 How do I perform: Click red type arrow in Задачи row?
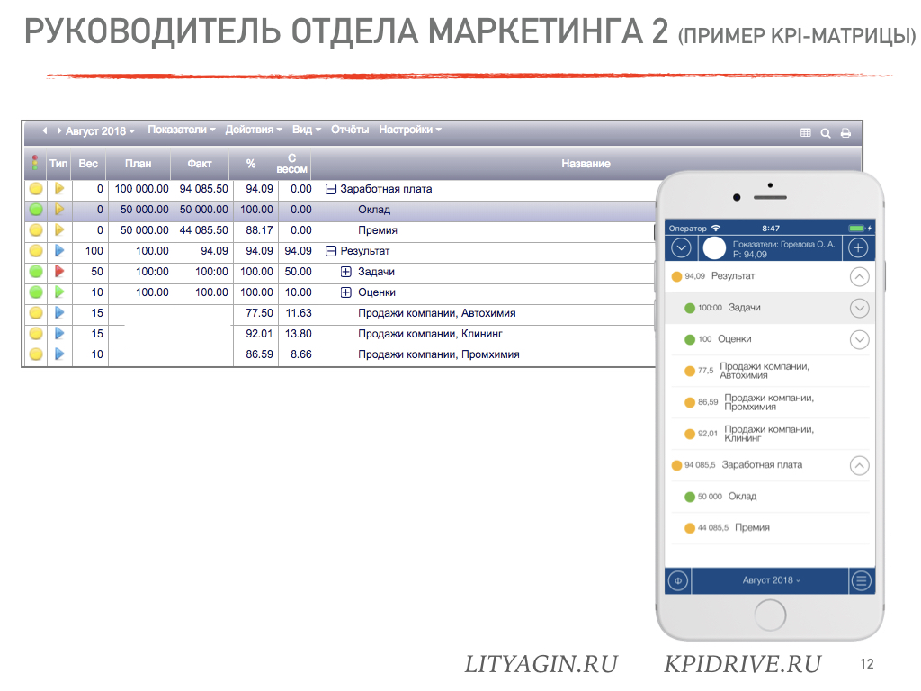coord(59,272)
